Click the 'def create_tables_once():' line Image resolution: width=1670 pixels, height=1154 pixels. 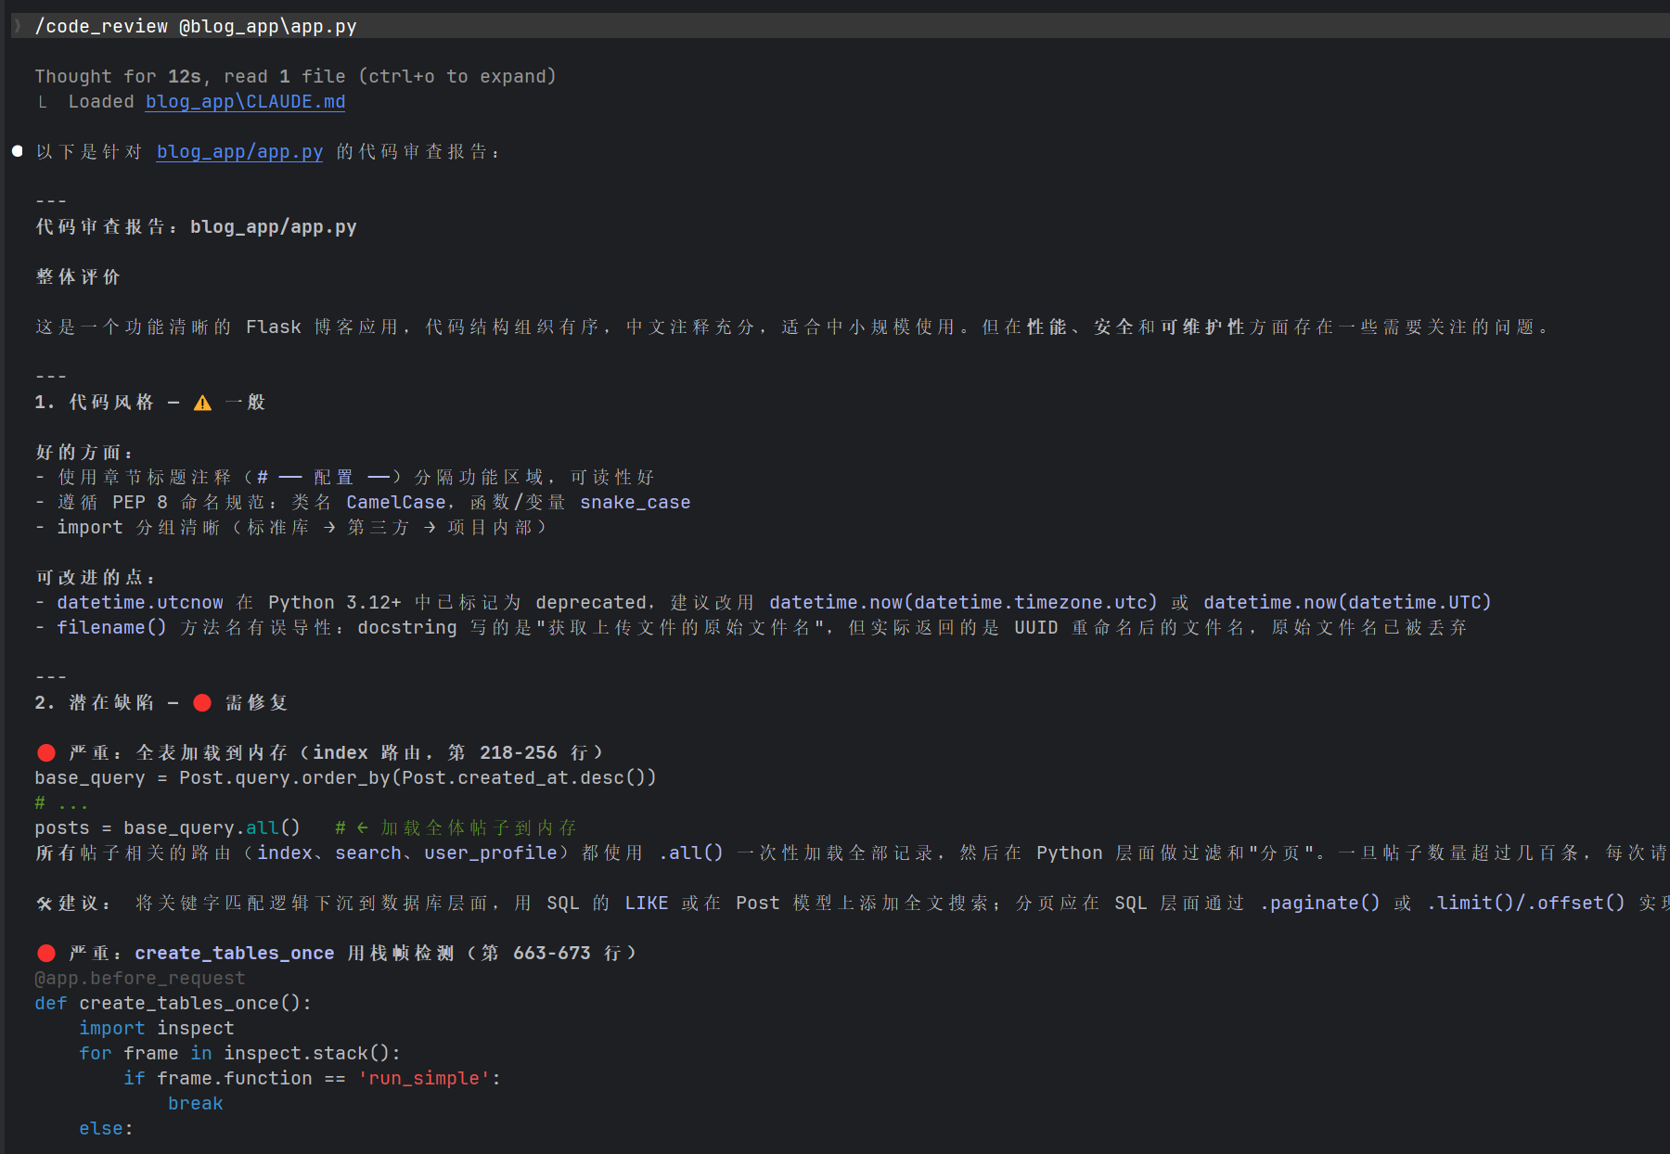(173, 1004)
